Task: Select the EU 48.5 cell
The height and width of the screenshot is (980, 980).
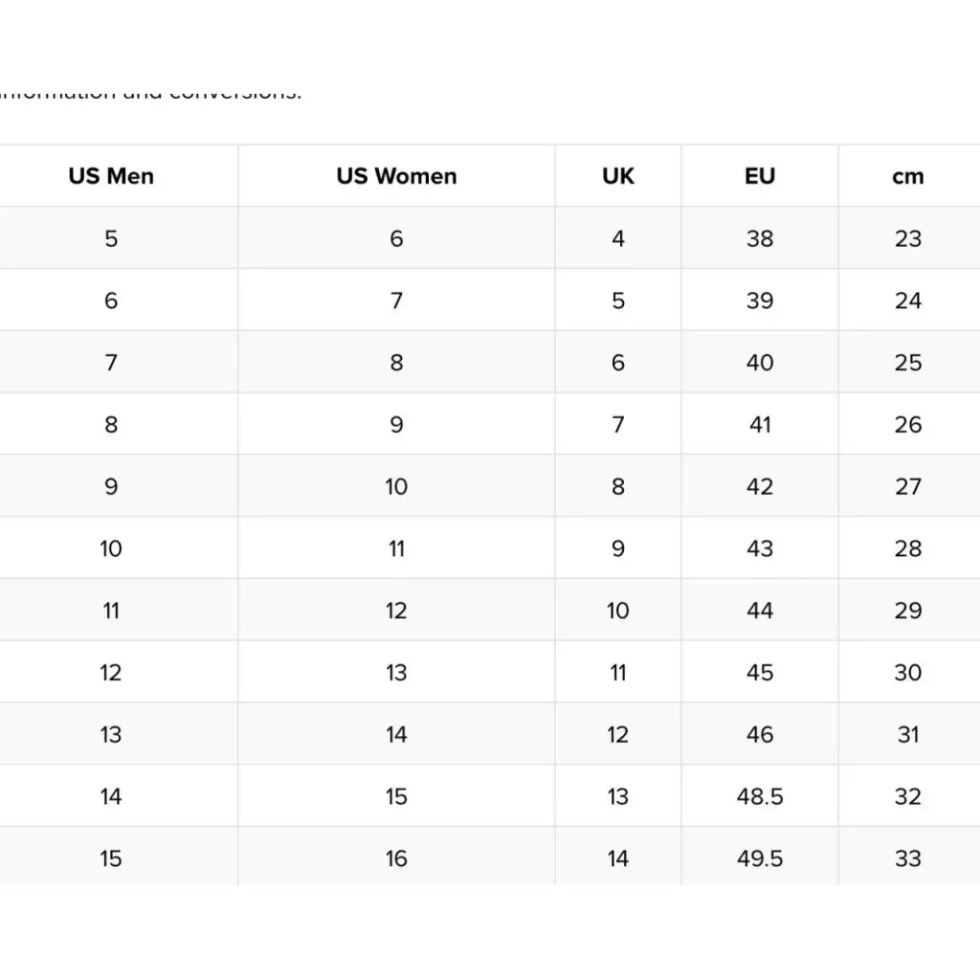Action: point(760,796)
